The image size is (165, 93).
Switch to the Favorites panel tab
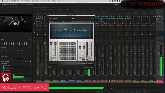[x=15, y=7]
